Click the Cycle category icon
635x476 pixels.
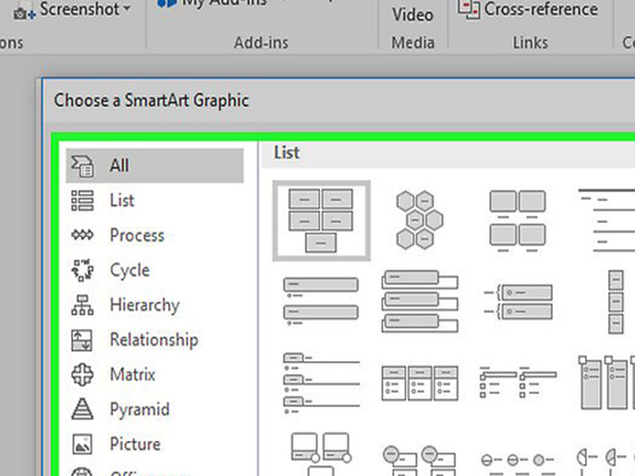point(82,270)
